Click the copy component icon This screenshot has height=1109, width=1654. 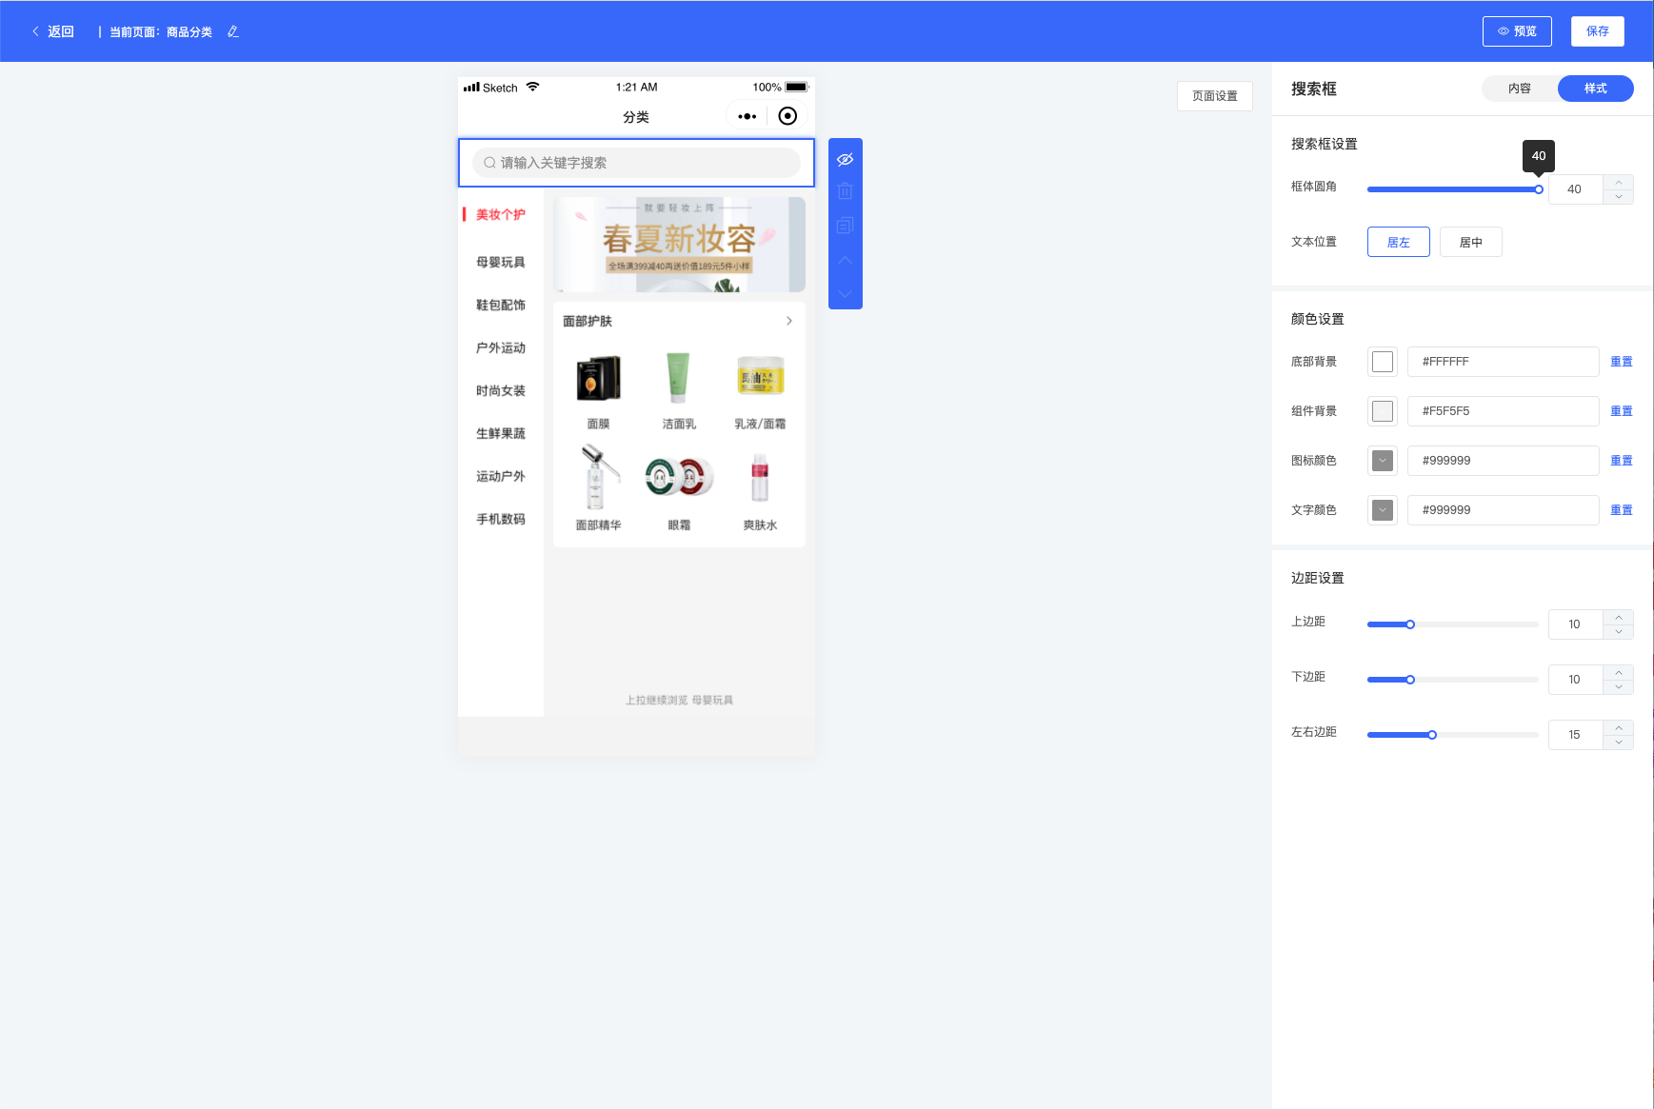pyautogui.click(x=845, y=226)
